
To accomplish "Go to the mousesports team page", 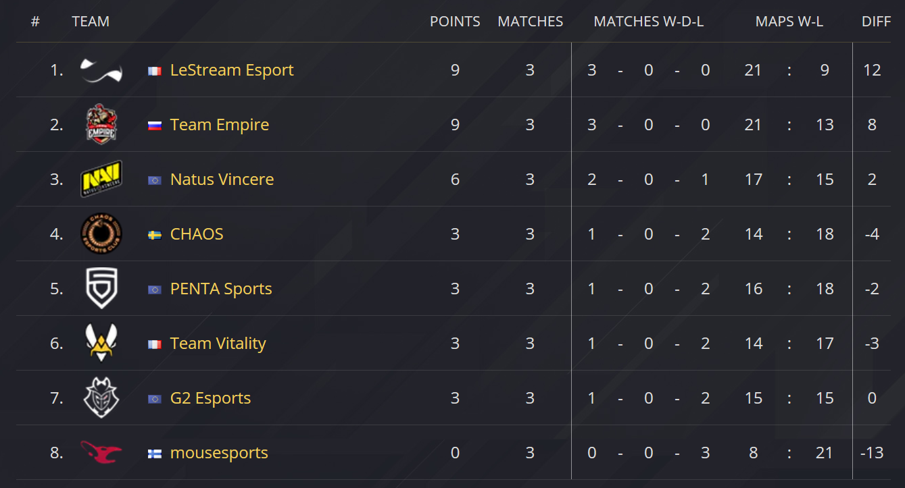I will tap(219, 453).
